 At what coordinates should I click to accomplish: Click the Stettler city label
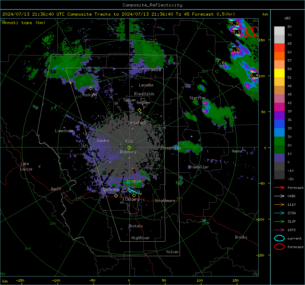coord(198,98)
